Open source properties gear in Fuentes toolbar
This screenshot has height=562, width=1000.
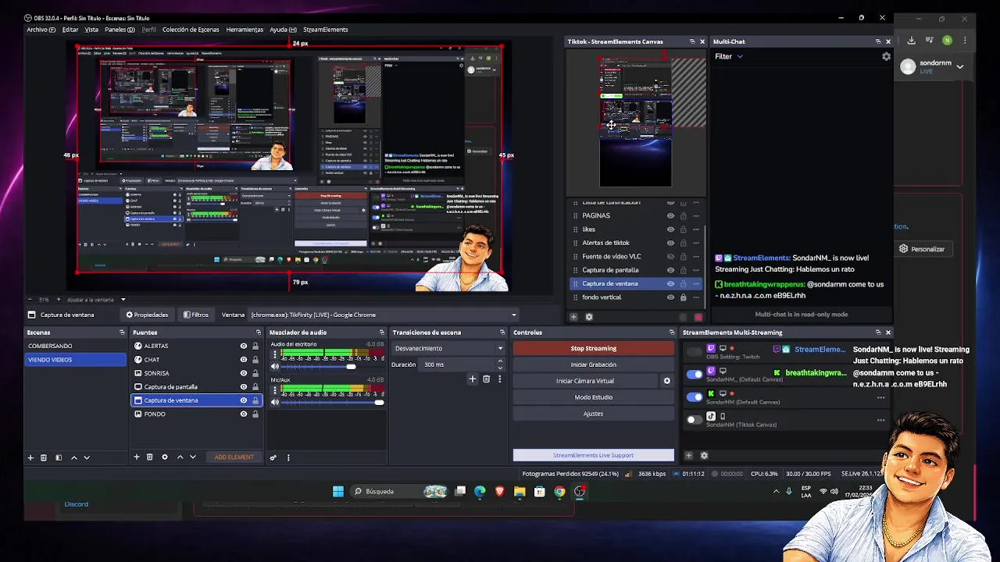click(164, 457)
